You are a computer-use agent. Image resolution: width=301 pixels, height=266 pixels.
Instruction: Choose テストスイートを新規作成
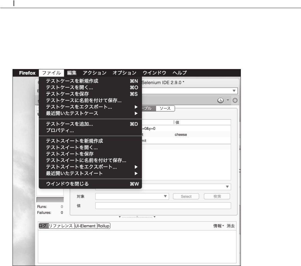click(90, 141)
